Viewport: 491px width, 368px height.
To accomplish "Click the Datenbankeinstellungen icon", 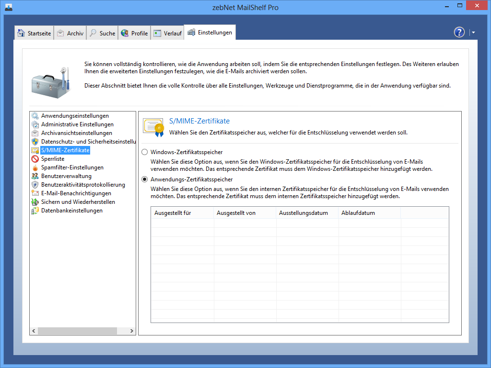I will [x=35, y=211].
